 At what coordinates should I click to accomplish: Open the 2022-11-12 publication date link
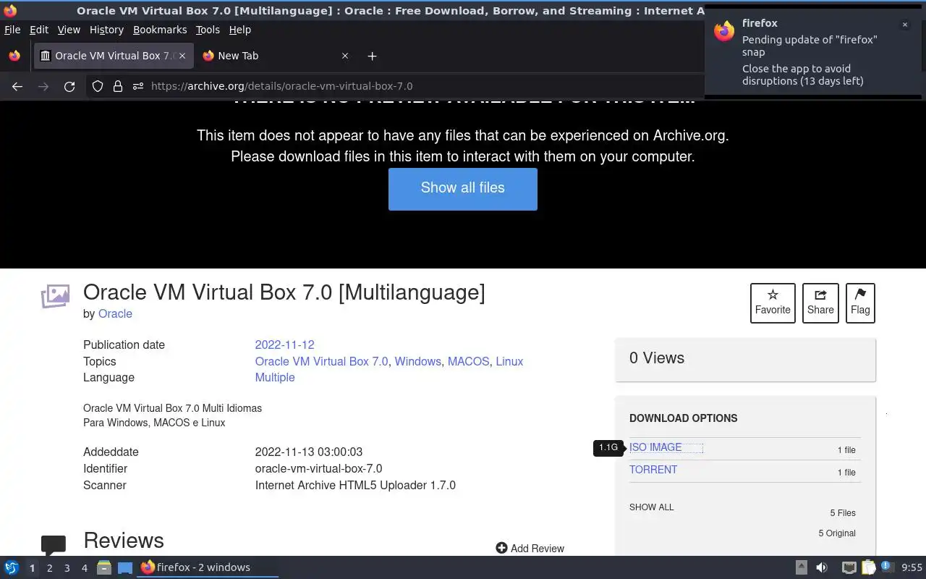pyautogui.click(x=284, y=345)
